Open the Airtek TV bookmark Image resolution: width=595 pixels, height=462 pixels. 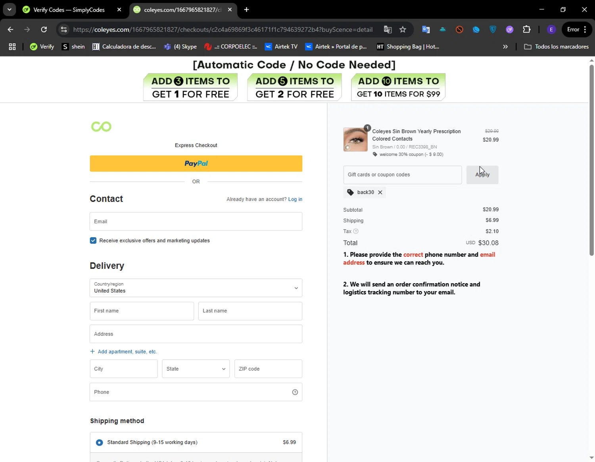coord(281,47)
